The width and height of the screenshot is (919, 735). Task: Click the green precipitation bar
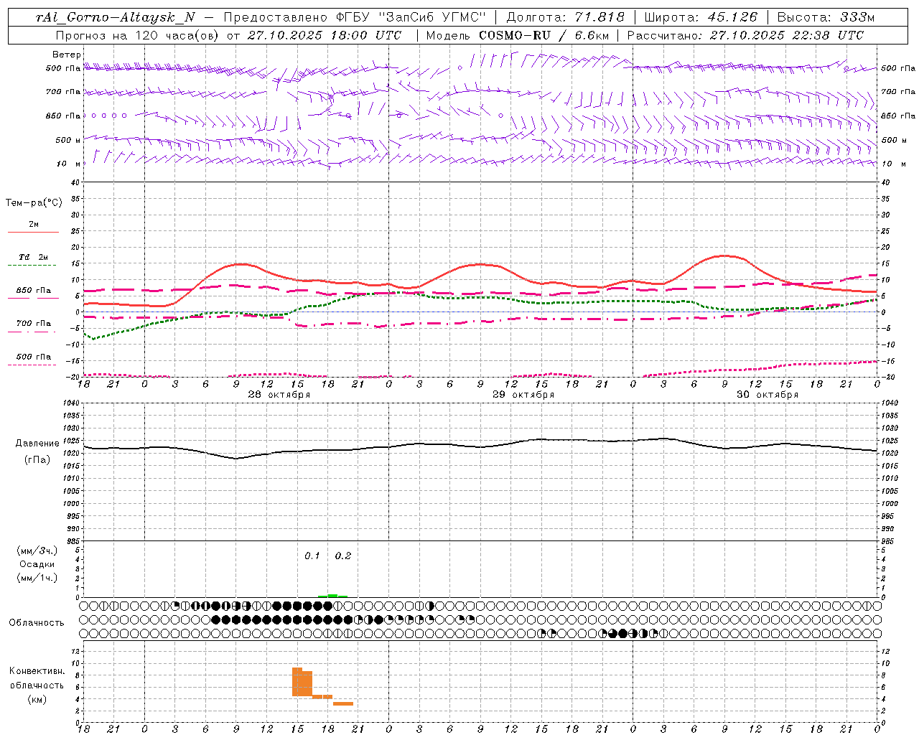pyautogui.click(x=333, y=595)
